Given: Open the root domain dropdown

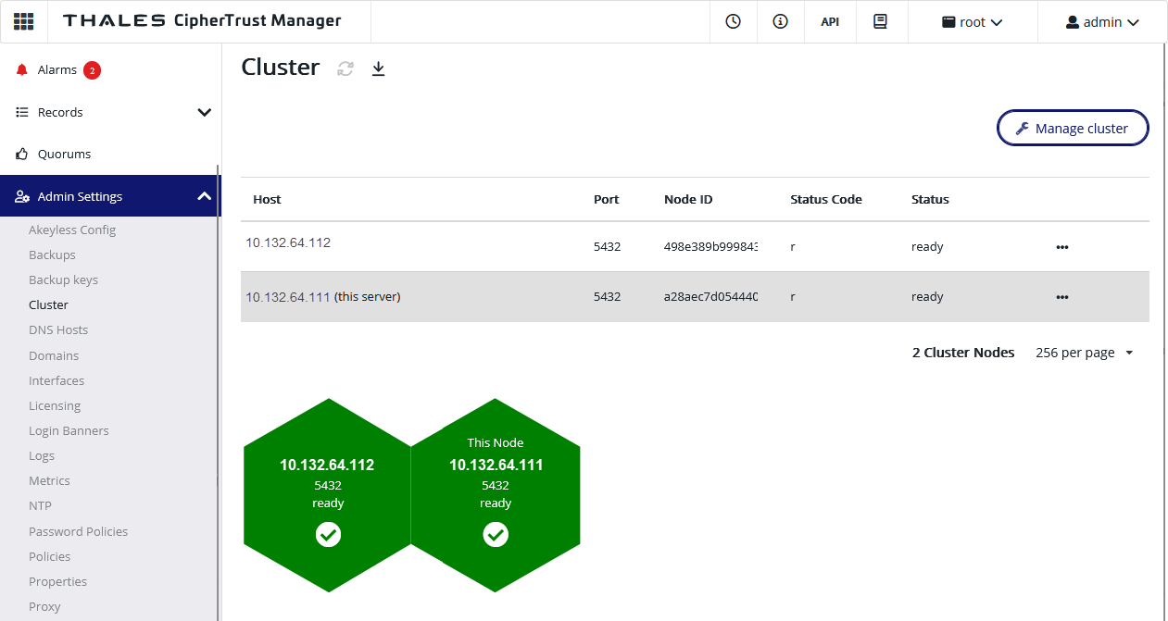Looking at the screenshot, I should [973, 22].
